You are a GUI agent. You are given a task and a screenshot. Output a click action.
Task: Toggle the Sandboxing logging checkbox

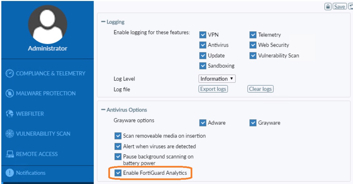point(203,66)
